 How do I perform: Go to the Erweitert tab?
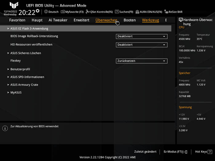[x=81, y=20]
